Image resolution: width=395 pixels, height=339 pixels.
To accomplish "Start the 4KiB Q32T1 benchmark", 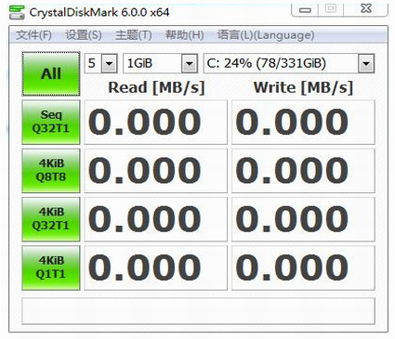I will click(x=51, y=219).
